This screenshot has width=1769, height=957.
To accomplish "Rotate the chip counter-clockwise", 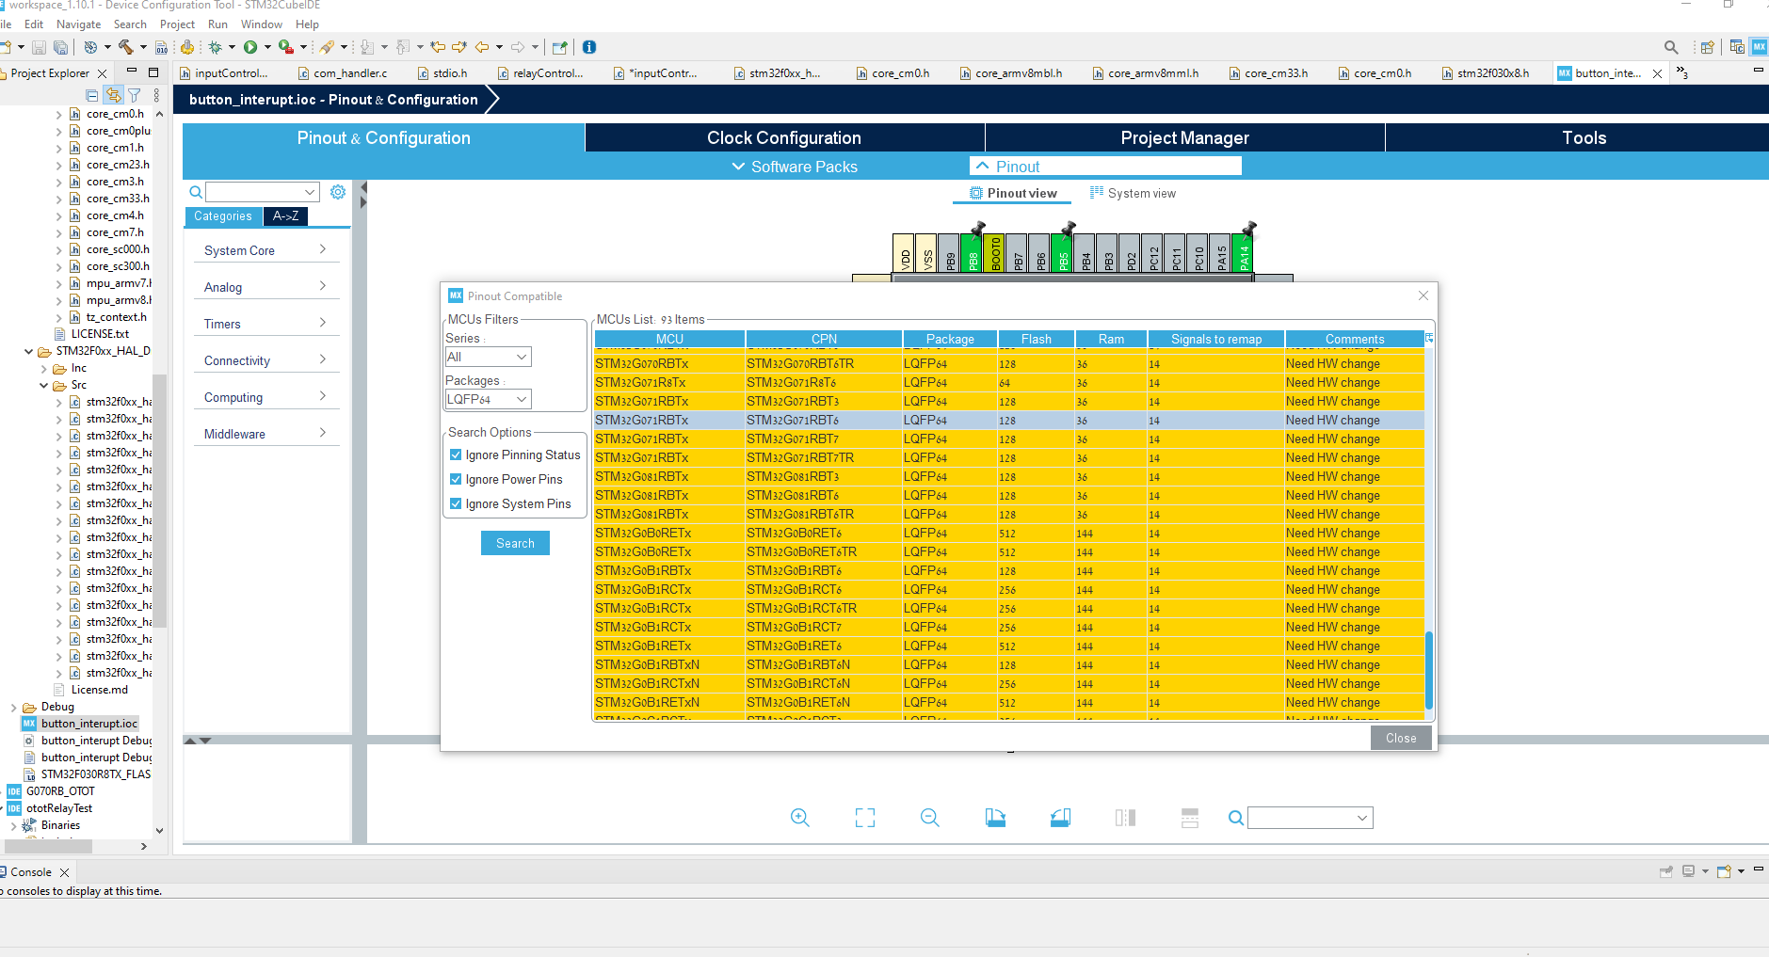I will (1060, 818).
